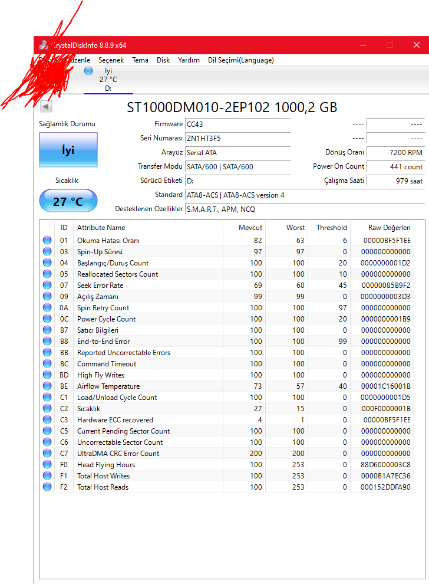Viewport: 429px width, 584px height.
Task: Click the Raw Değerleri column header
Action: point(382,228)
